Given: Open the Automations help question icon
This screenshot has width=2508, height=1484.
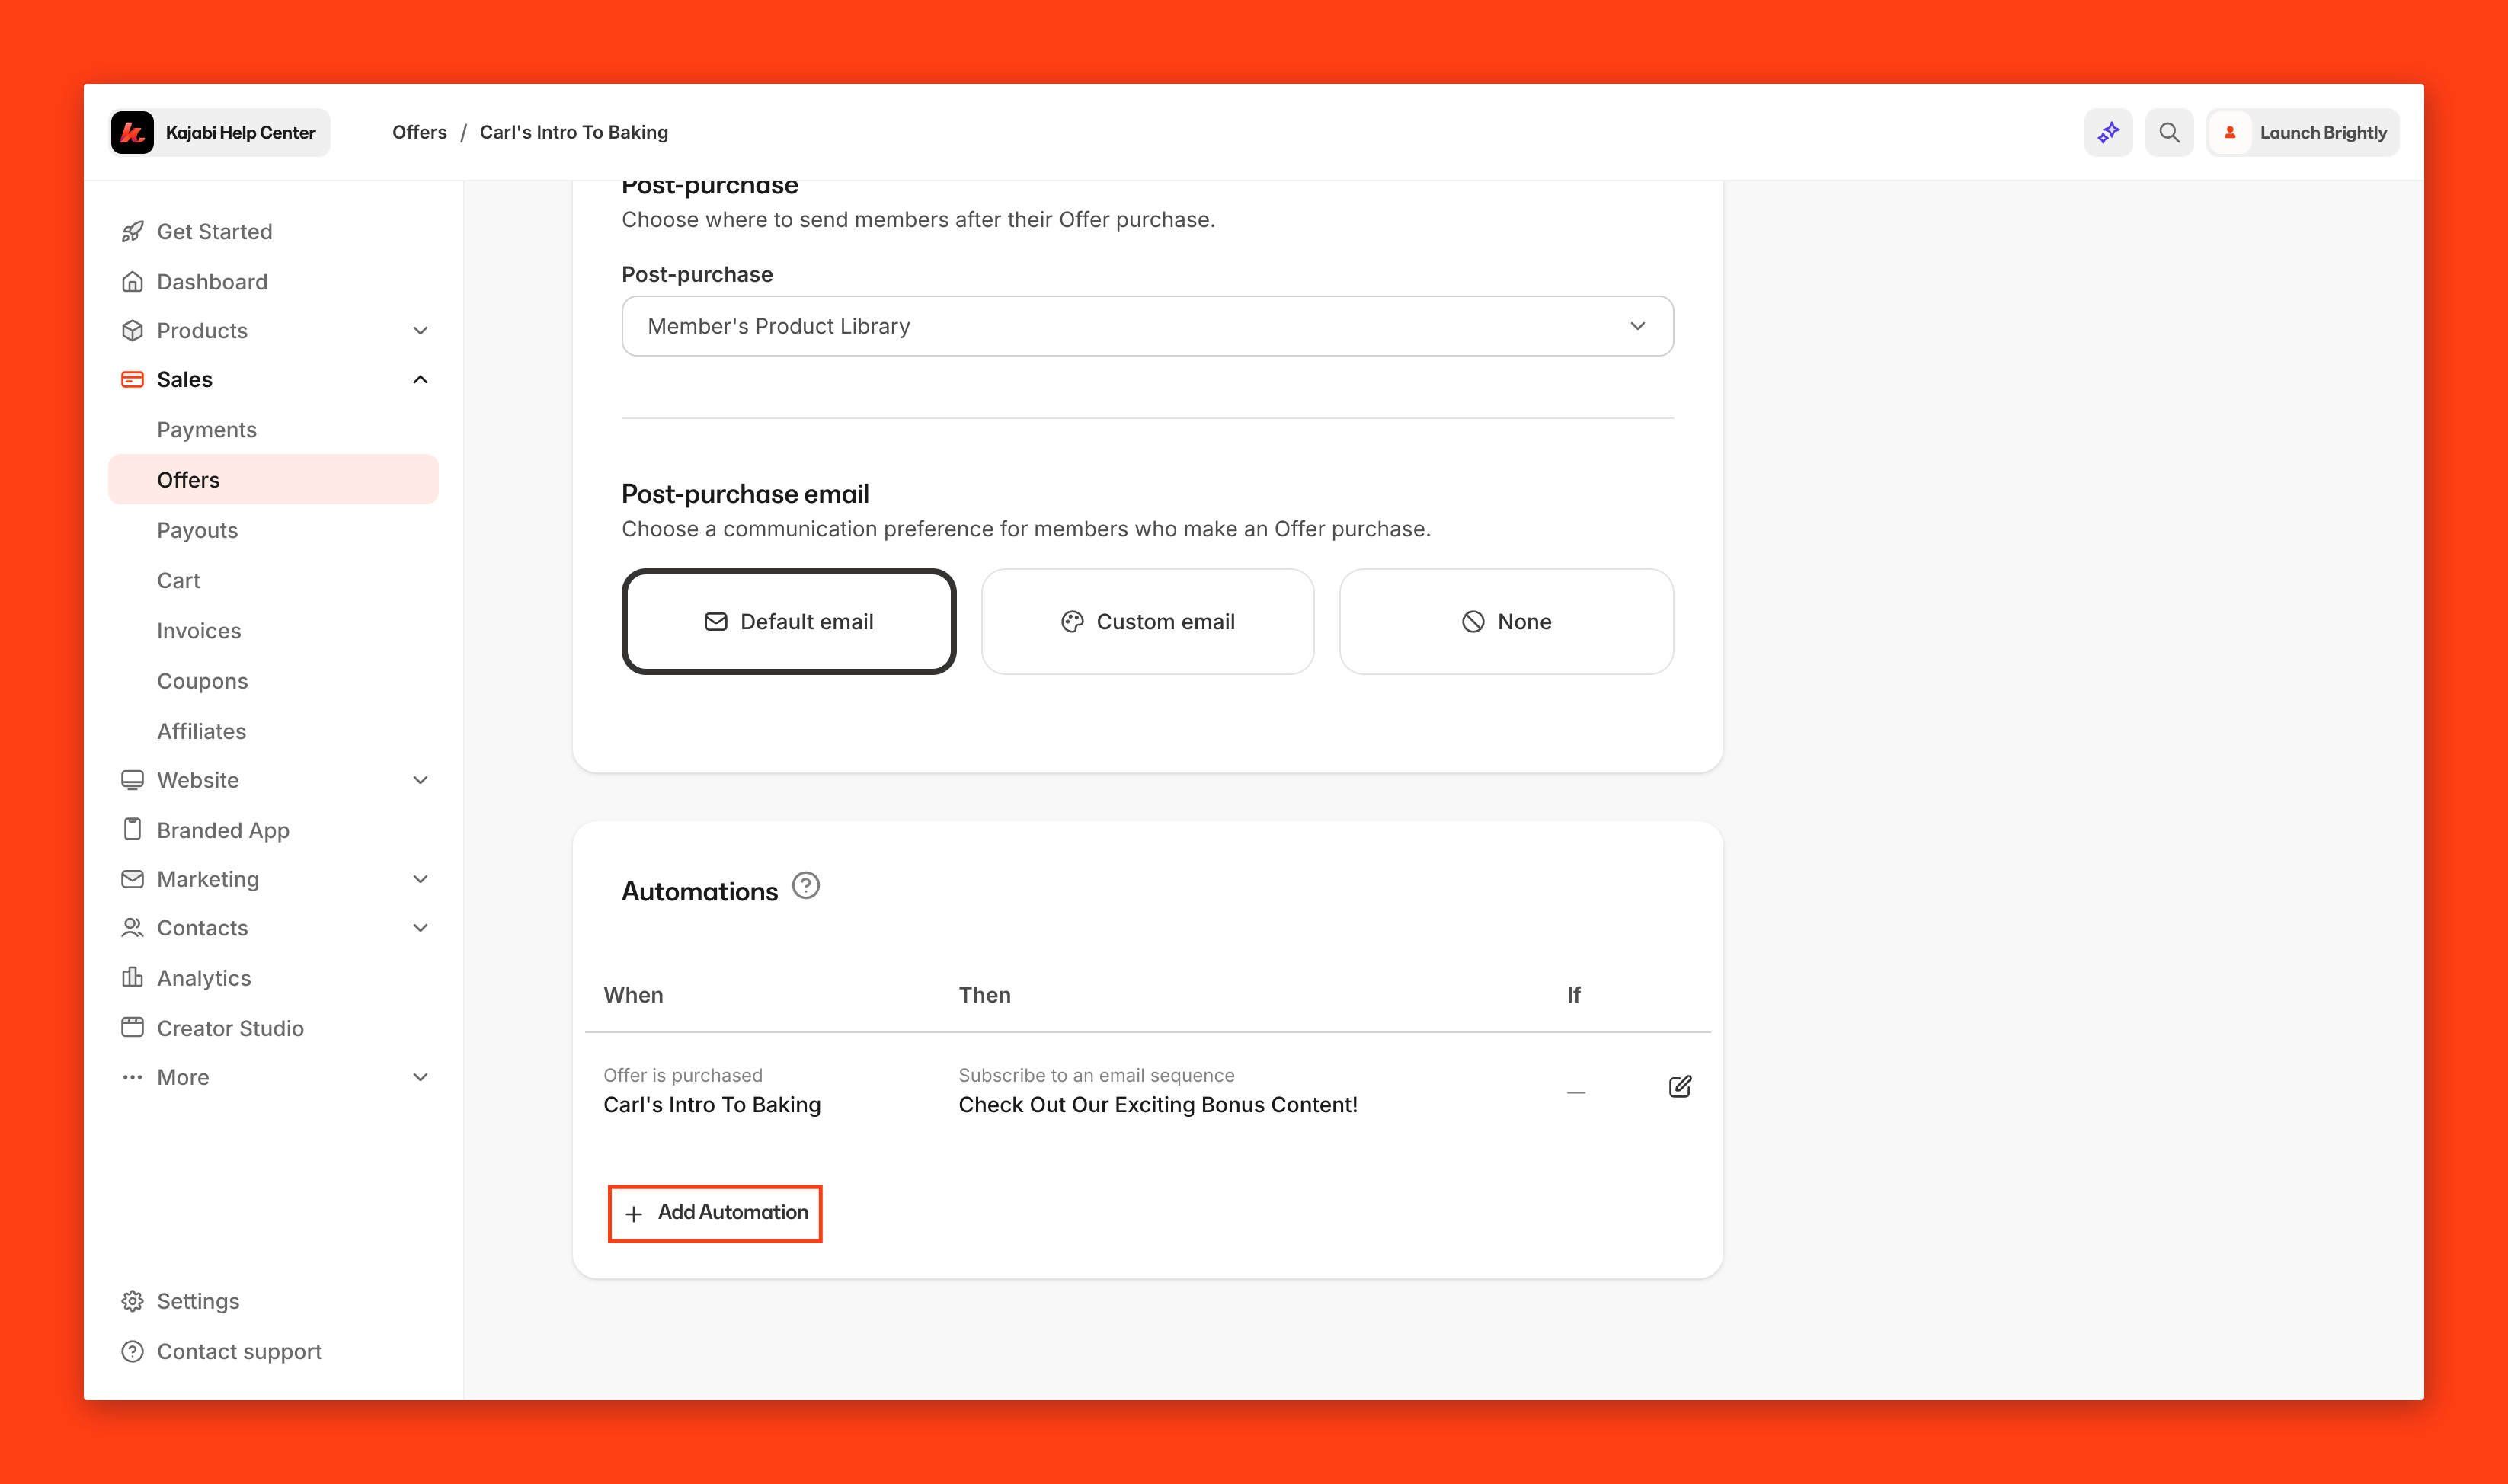Looking at the screenshot, I should click(806, 886).
